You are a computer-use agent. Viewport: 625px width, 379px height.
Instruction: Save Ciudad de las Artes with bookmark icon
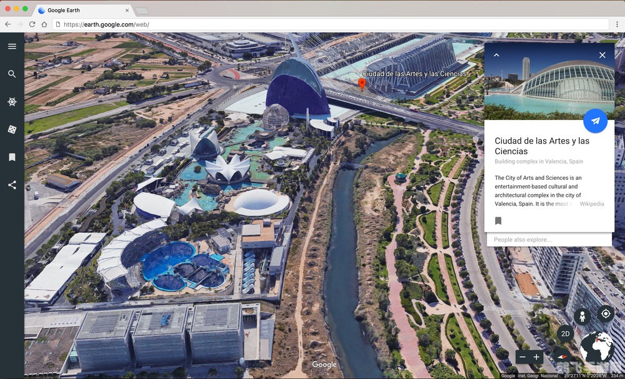tap(497, 220)
